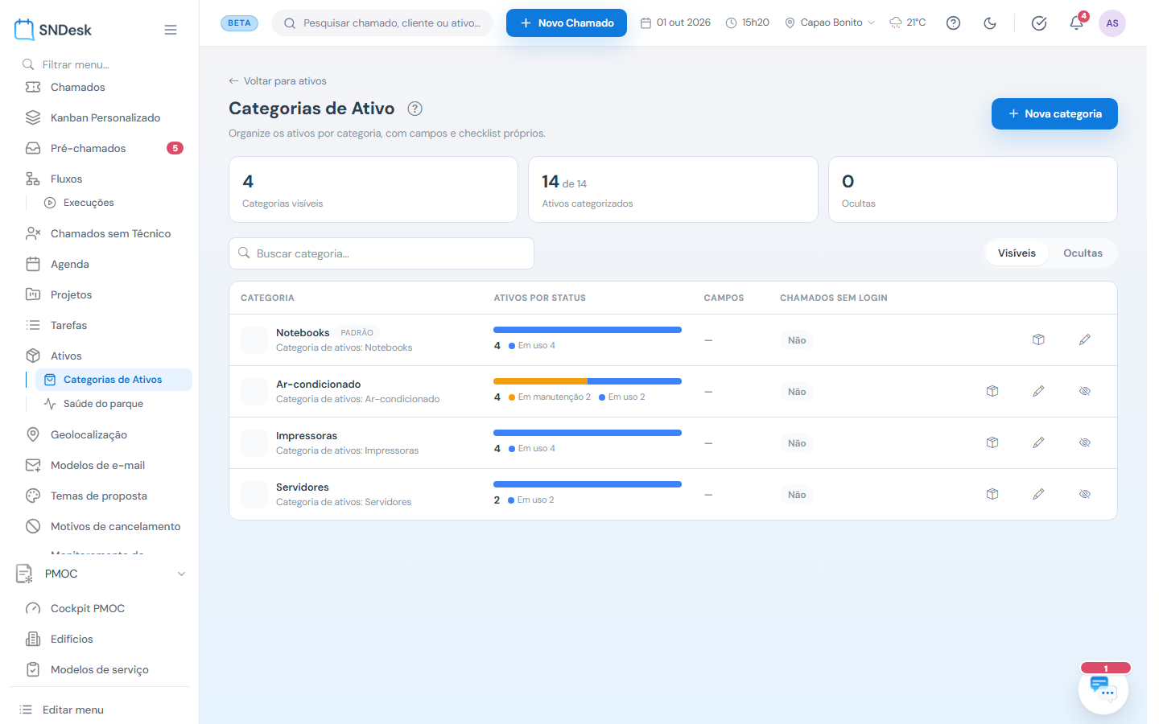
Task: Hide the Impressoras category
Action: click(x=1085, y=442)
